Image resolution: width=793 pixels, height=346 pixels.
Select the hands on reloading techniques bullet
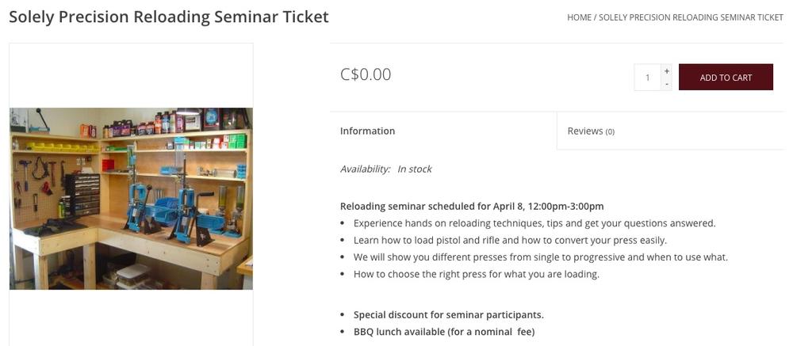534,223
